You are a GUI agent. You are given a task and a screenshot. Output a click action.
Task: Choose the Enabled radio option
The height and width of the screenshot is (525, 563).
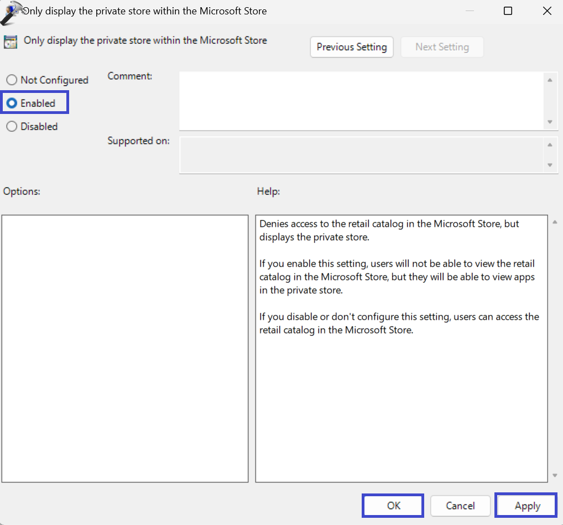tap(12, 103)
